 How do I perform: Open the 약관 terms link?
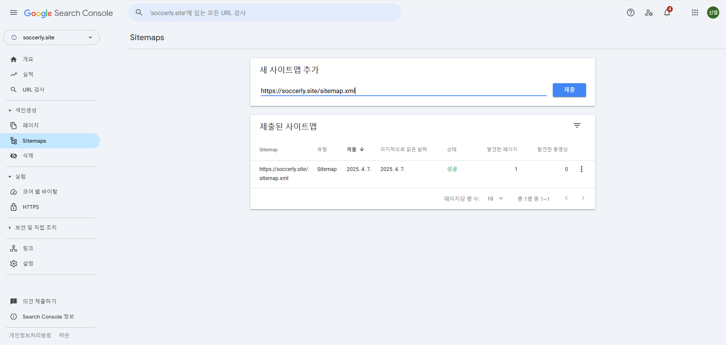coord(64,335)
